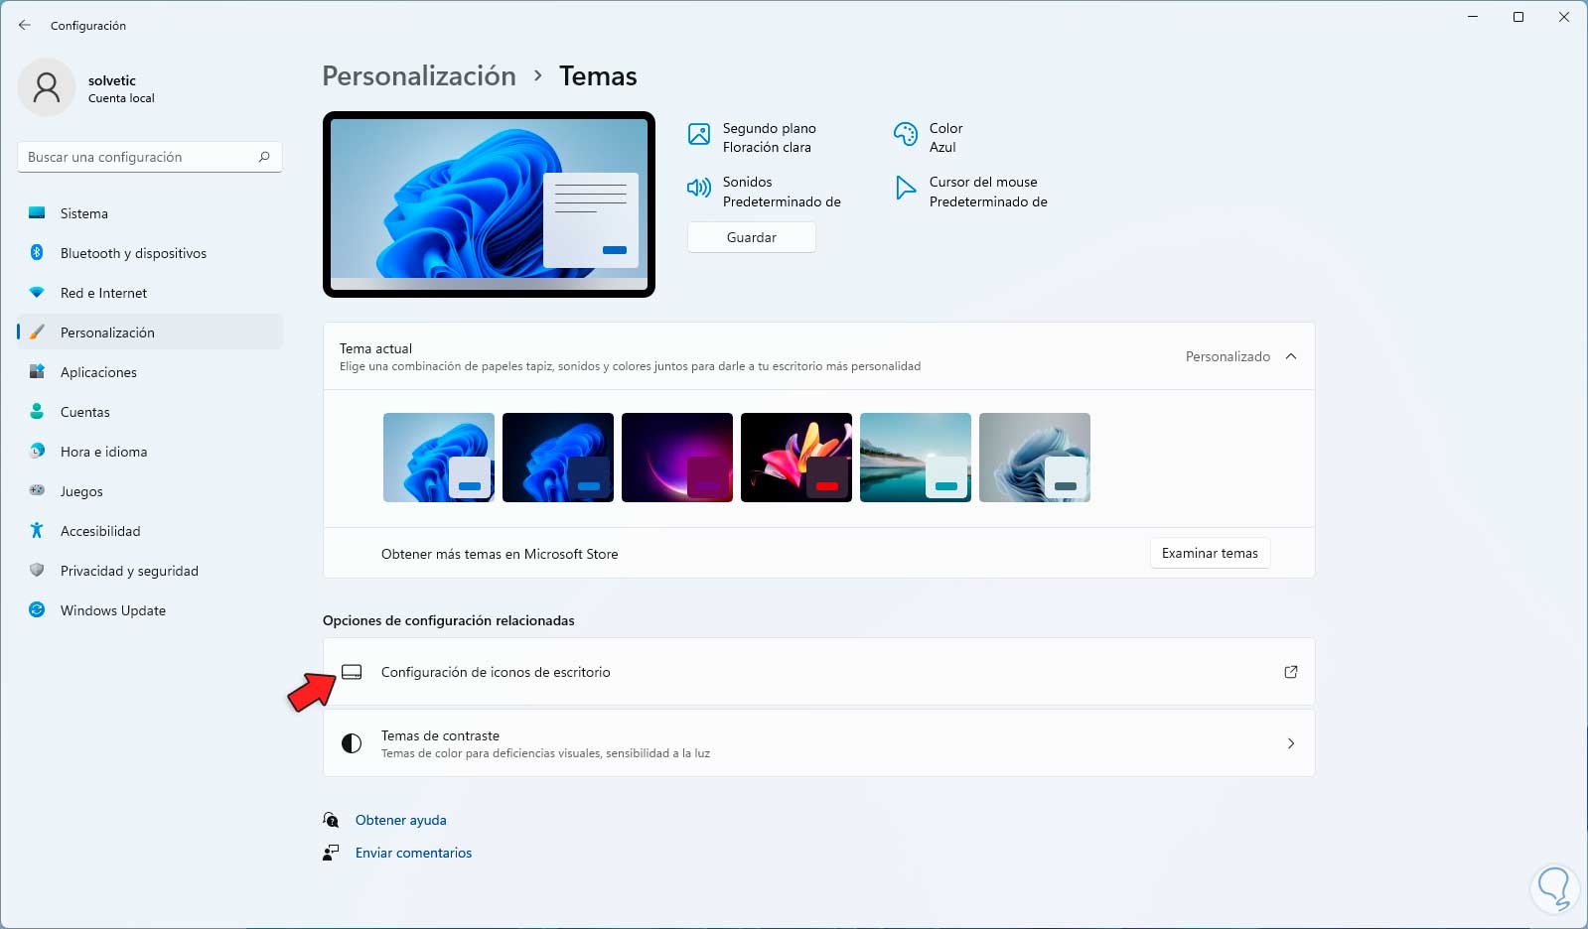
Task: Click the Guardar button
Action: (752, 237)
